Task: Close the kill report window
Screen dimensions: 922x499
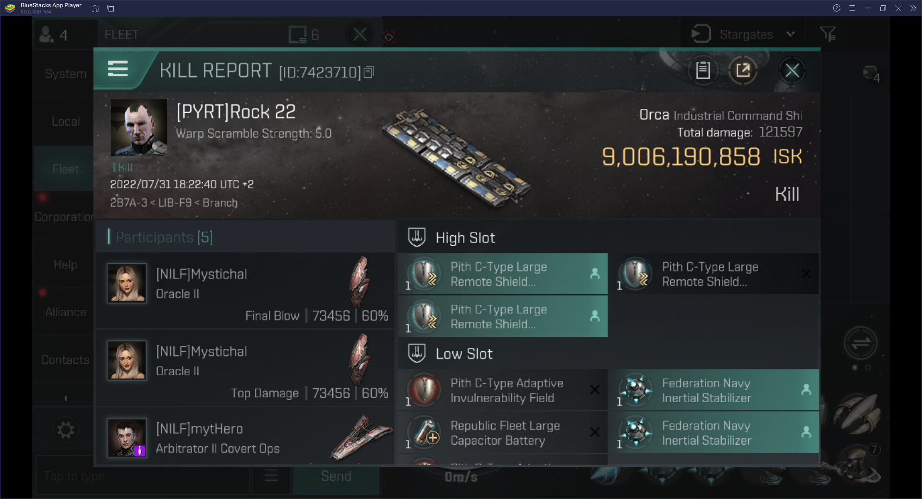Action: (792, 71)
